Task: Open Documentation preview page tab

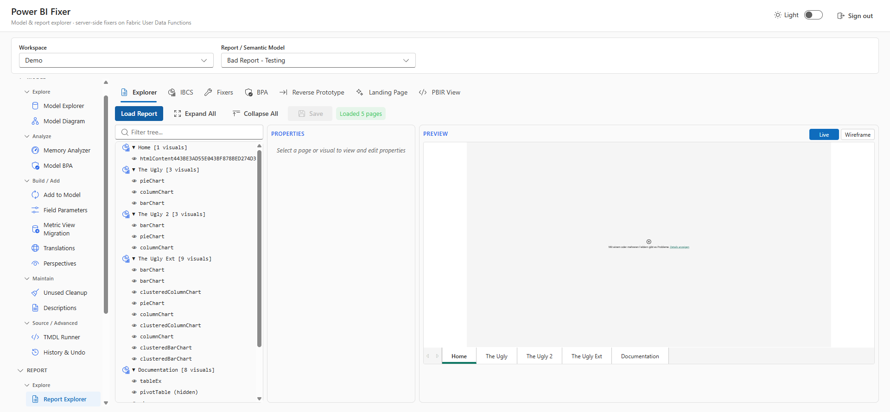Action: coord(640,356)
